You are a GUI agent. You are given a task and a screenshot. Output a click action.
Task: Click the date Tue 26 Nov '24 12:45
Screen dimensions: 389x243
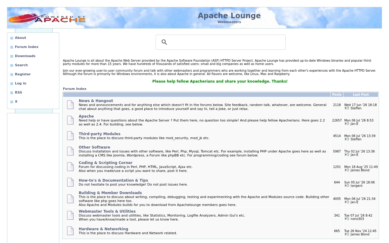click(360, 231)
